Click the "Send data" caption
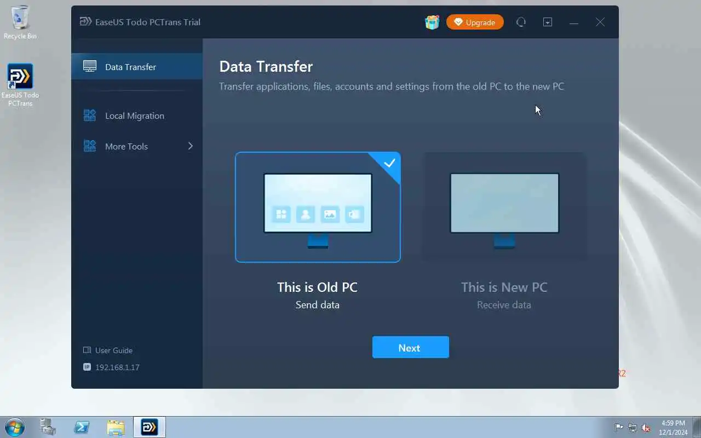 click(x=318, y=305)
